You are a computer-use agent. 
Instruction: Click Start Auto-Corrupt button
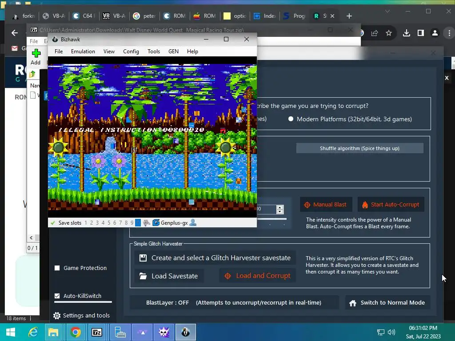(391, 204)
